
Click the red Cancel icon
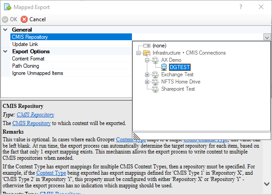(24, 19)
